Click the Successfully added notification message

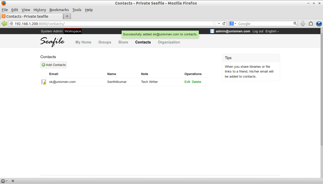pyautogui.click(x=160, y=34)
